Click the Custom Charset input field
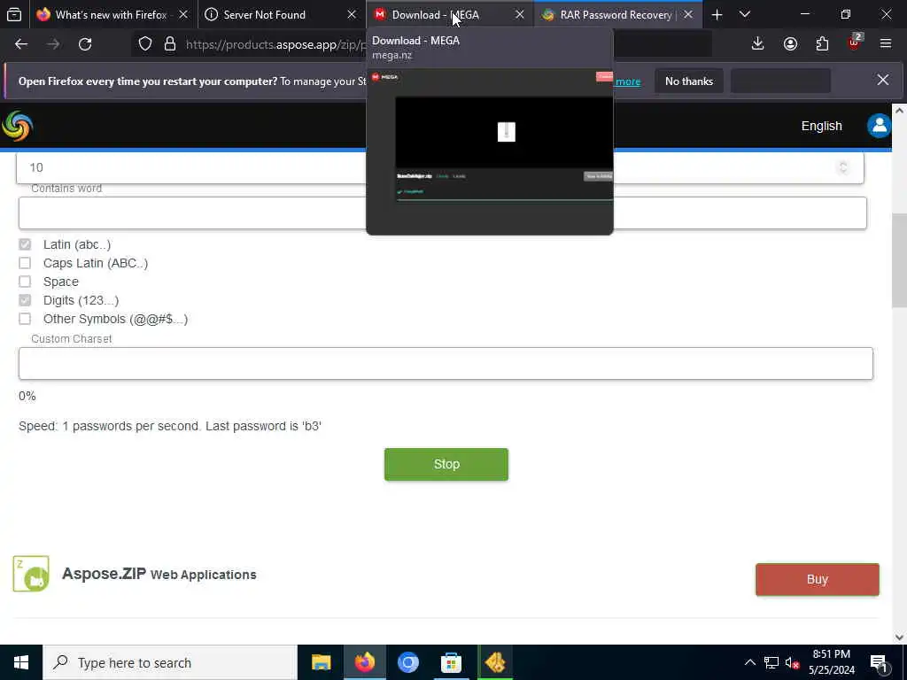This screenshot has height=680, width=907. [446, 363]
